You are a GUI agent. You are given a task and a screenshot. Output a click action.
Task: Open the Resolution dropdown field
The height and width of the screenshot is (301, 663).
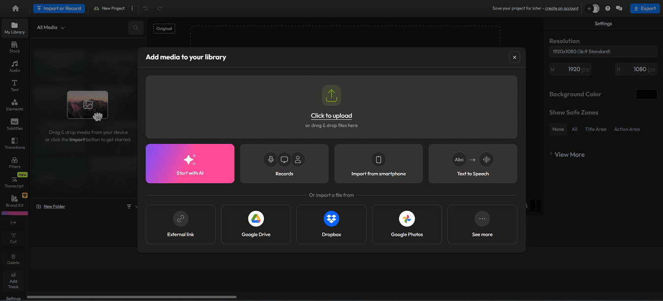pos(603,52)
